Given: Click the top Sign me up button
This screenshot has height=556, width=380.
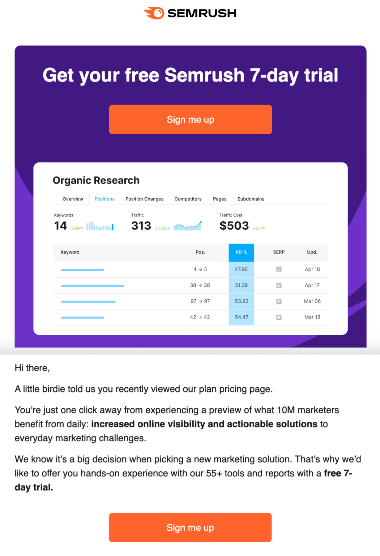Looking at the screenshot, I should 190,119.
